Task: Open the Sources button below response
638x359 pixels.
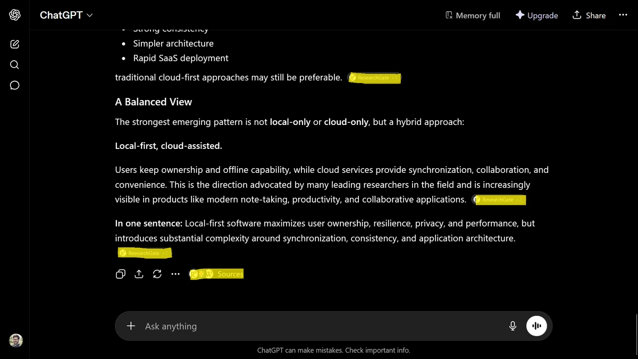Action: [x=216, y=274]
